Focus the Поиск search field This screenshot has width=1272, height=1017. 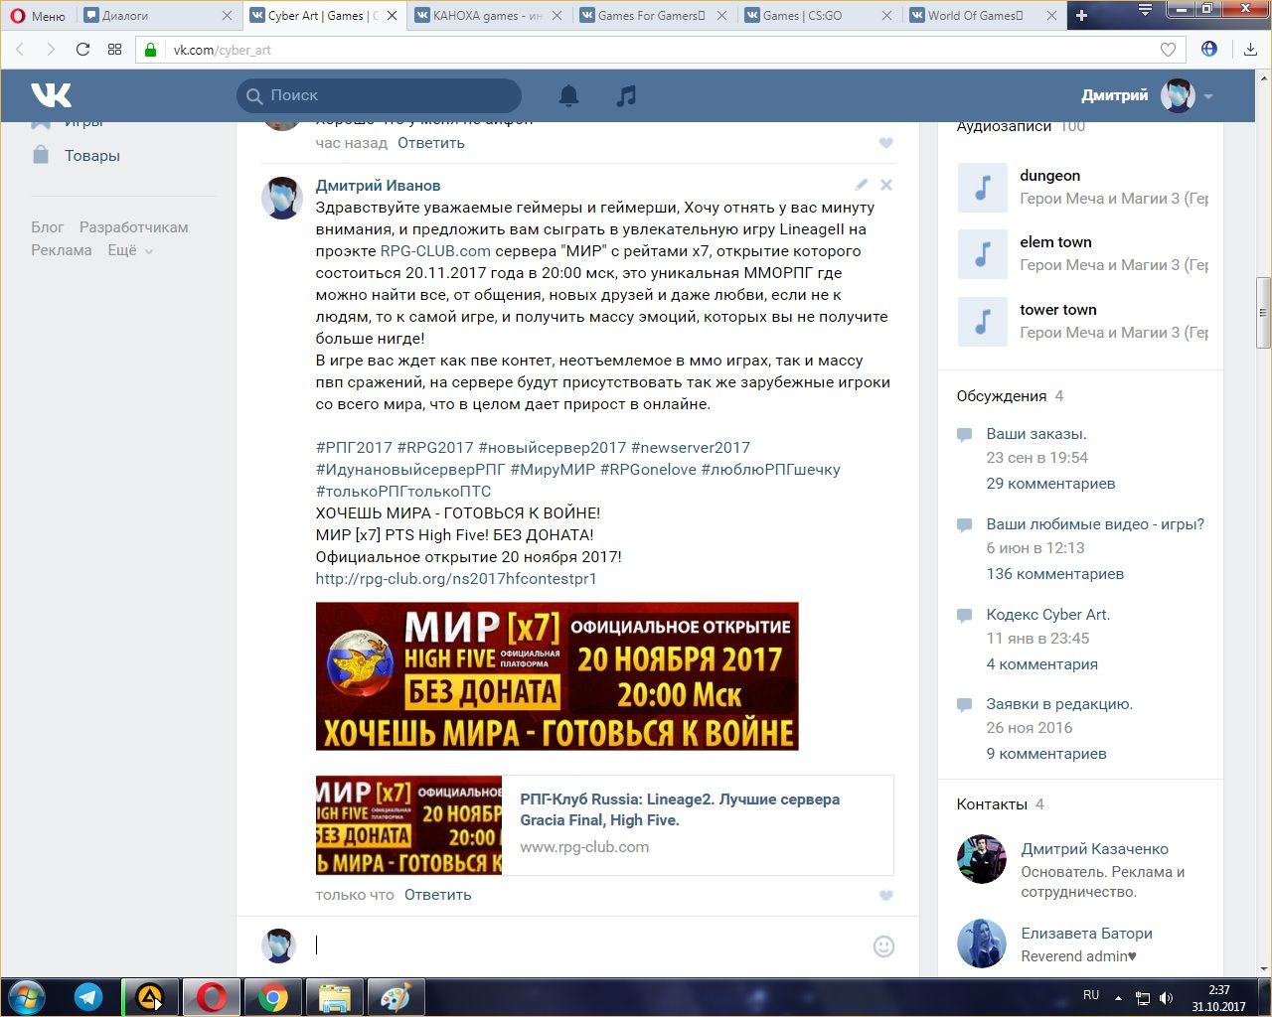pos(379,95)
